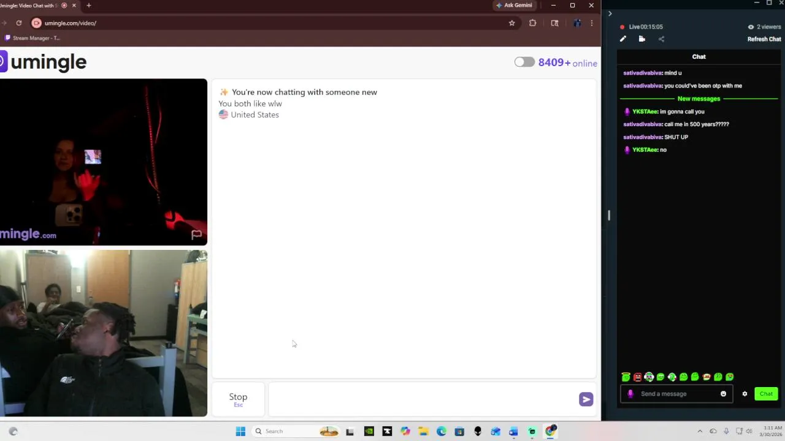
Task: Open a new browser tab
Action: point(88,6)
